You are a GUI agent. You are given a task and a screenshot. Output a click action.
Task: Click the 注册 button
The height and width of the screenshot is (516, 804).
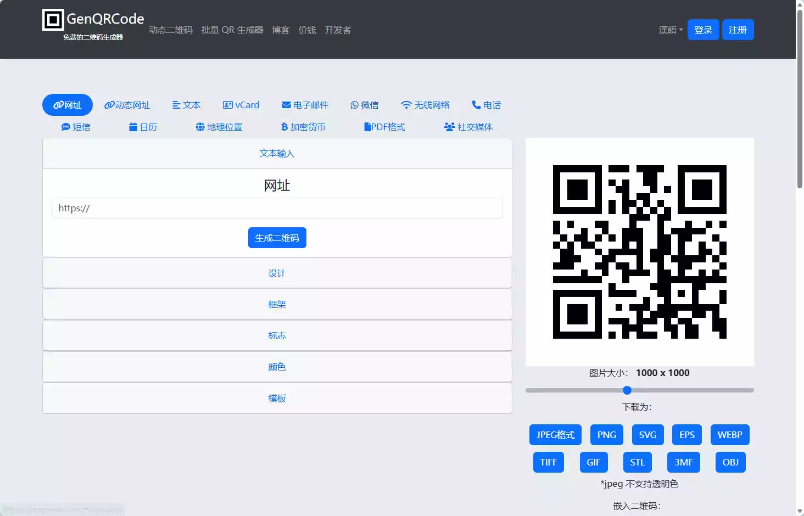738,30
